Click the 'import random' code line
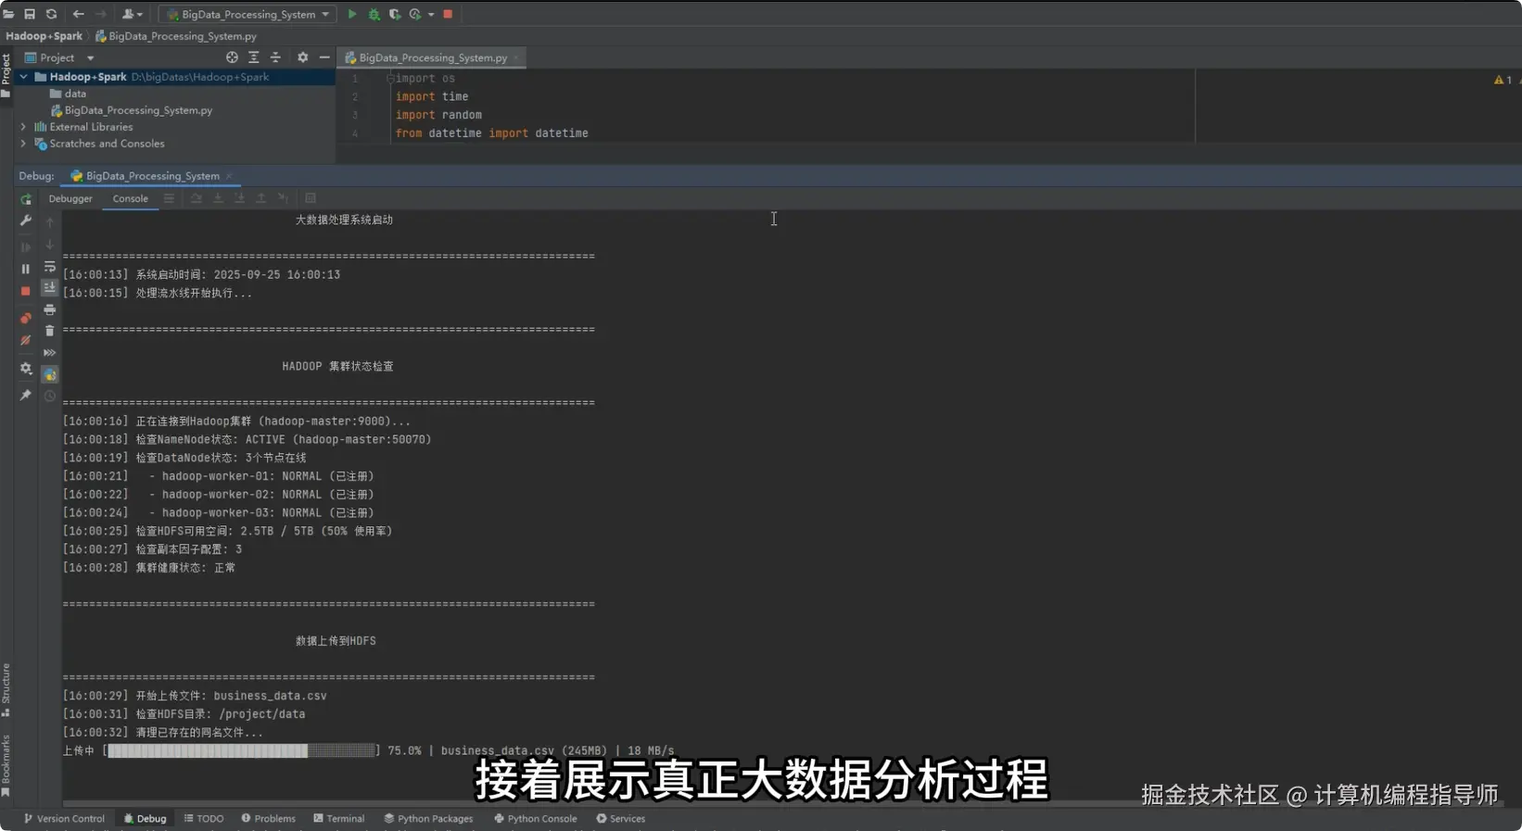The width and height of the screenshot is (1522, 831). pyautogui.click(x=438, y=115)
